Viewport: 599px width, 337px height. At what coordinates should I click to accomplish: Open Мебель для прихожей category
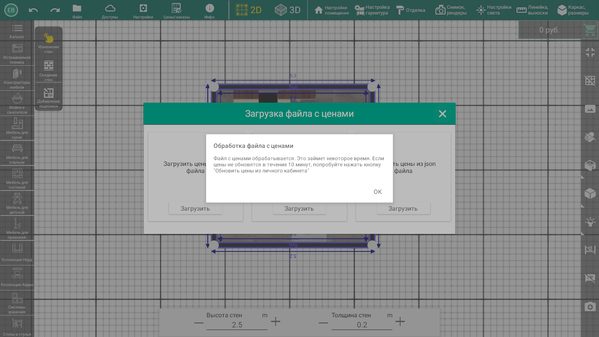tap(17, 229)
